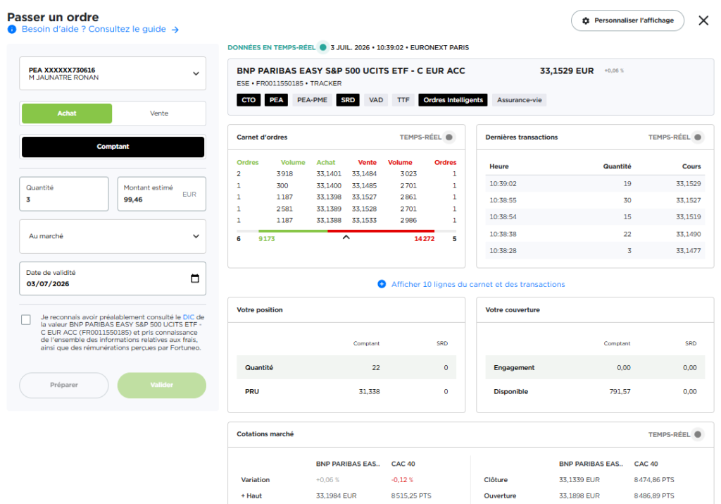Check the DIC acknowledgement checkbox

(x=26, y=319)
